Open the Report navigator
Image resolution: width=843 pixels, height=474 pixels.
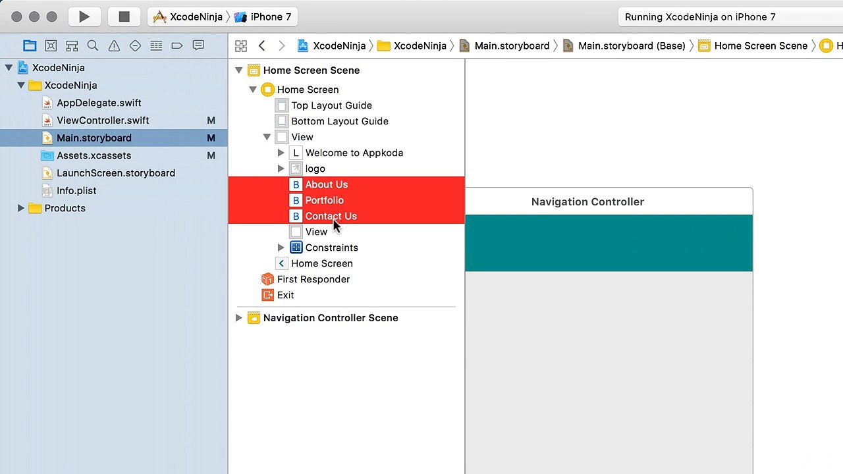[198, 45]
